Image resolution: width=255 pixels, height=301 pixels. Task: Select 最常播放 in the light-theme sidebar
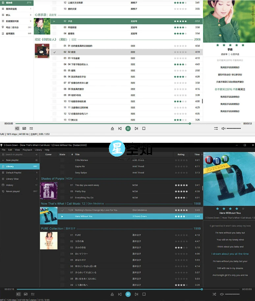(x=17, y=33)
